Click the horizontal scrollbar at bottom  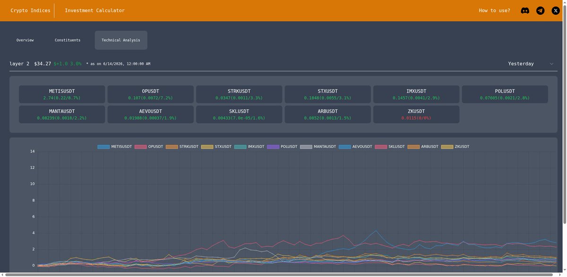tap(279, 275)
